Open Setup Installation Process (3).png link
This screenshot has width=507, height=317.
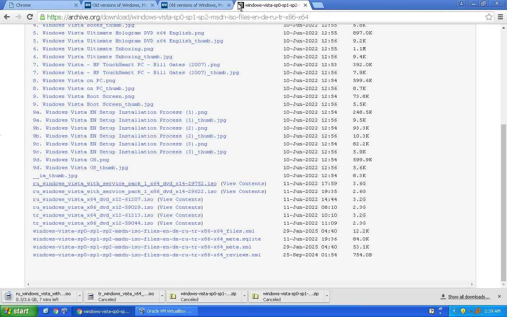(x=120, y=144)
